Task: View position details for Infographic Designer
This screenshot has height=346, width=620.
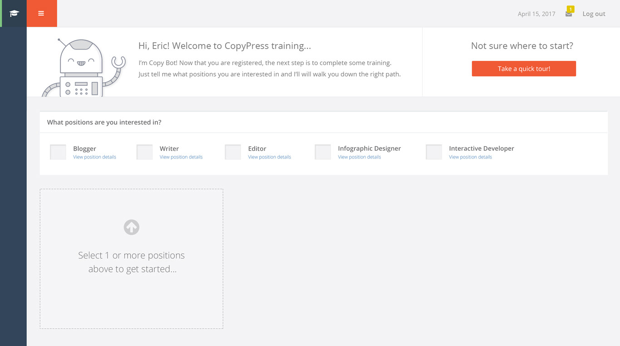Action: click(x=359, y=157)
